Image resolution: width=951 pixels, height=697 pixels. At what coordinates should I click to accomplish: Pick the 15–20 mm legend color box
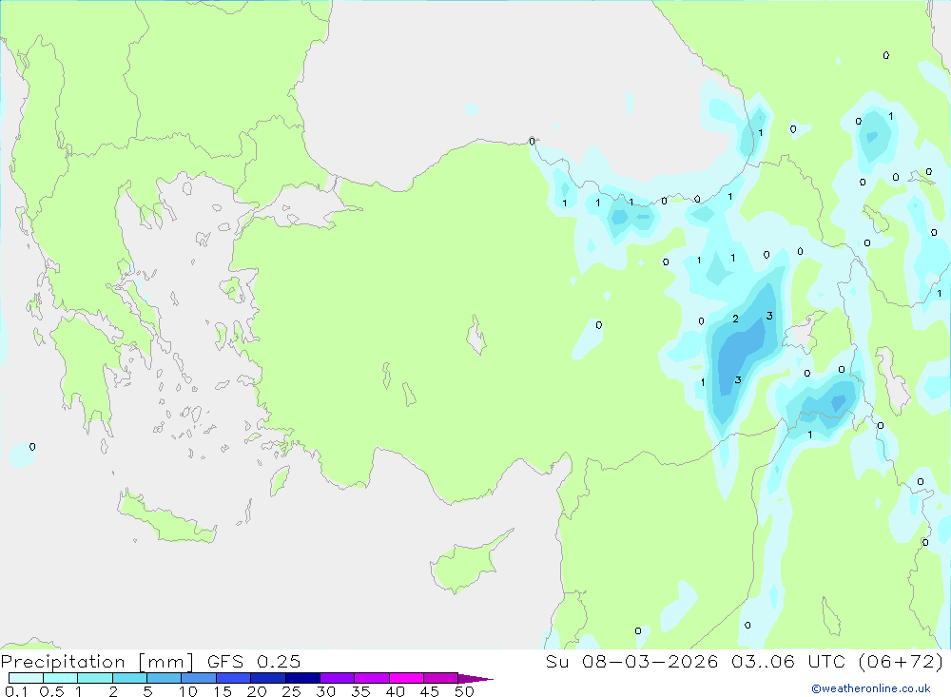(234, 678)
